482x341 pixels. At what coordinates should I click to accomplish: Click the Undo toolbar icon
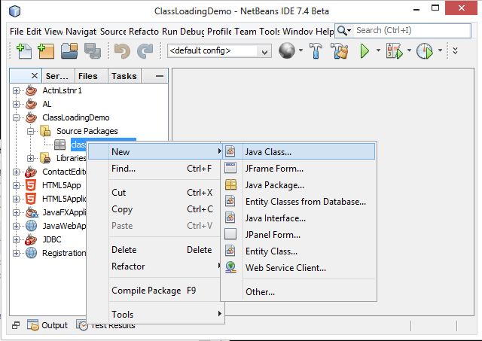pyautogui.click(x=122, y=50)
